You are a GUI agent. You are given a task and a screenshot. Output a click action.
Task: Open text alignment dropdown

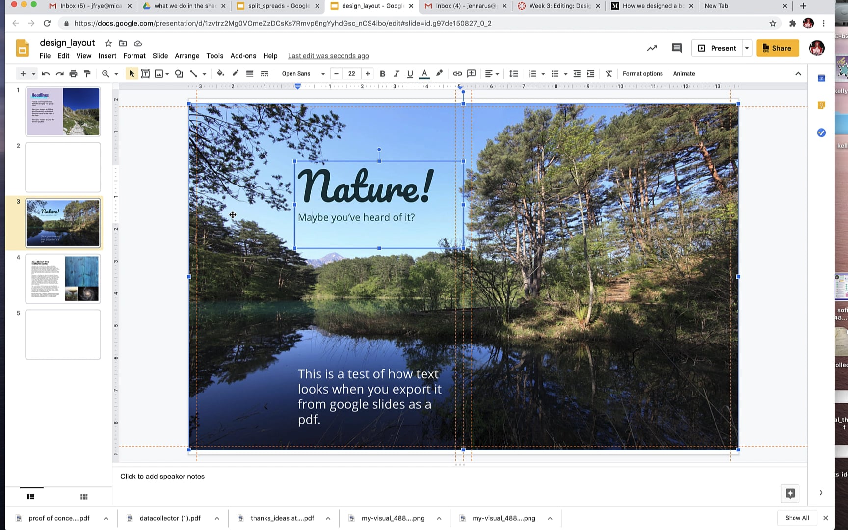pyautogui.click(x=492, y=74)
